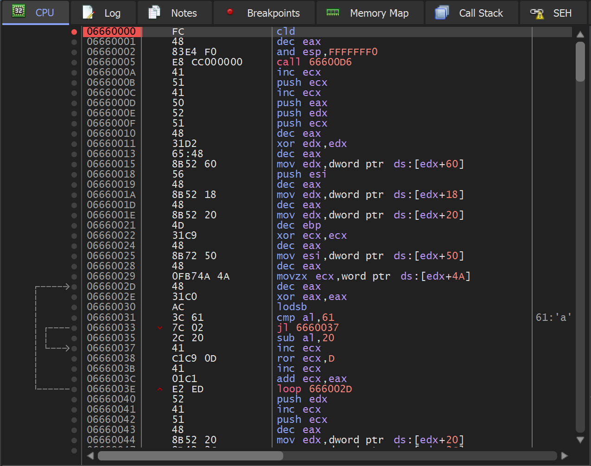This screenshot has height=466, width=591.
Task: Toggle the breakpoint dot for address 0666003E
Action: click(x=74, y=389)
